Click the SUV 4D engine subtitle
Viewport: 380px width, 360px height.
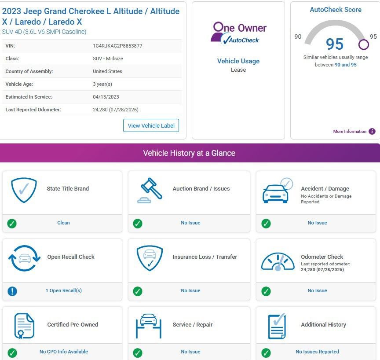pos(44,32)
